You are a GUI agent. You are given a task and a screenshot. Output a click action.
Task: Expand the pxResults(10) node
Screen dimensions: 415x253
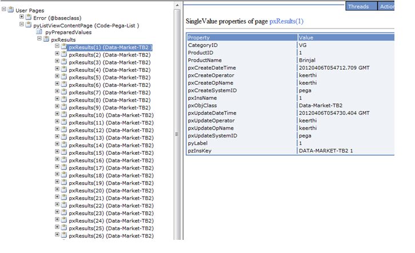(57, 114)
